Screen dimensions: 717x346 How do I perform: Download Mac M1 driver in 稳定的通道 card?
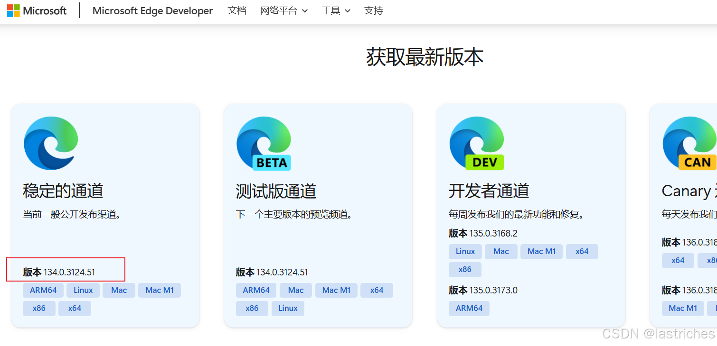point(160,290)
